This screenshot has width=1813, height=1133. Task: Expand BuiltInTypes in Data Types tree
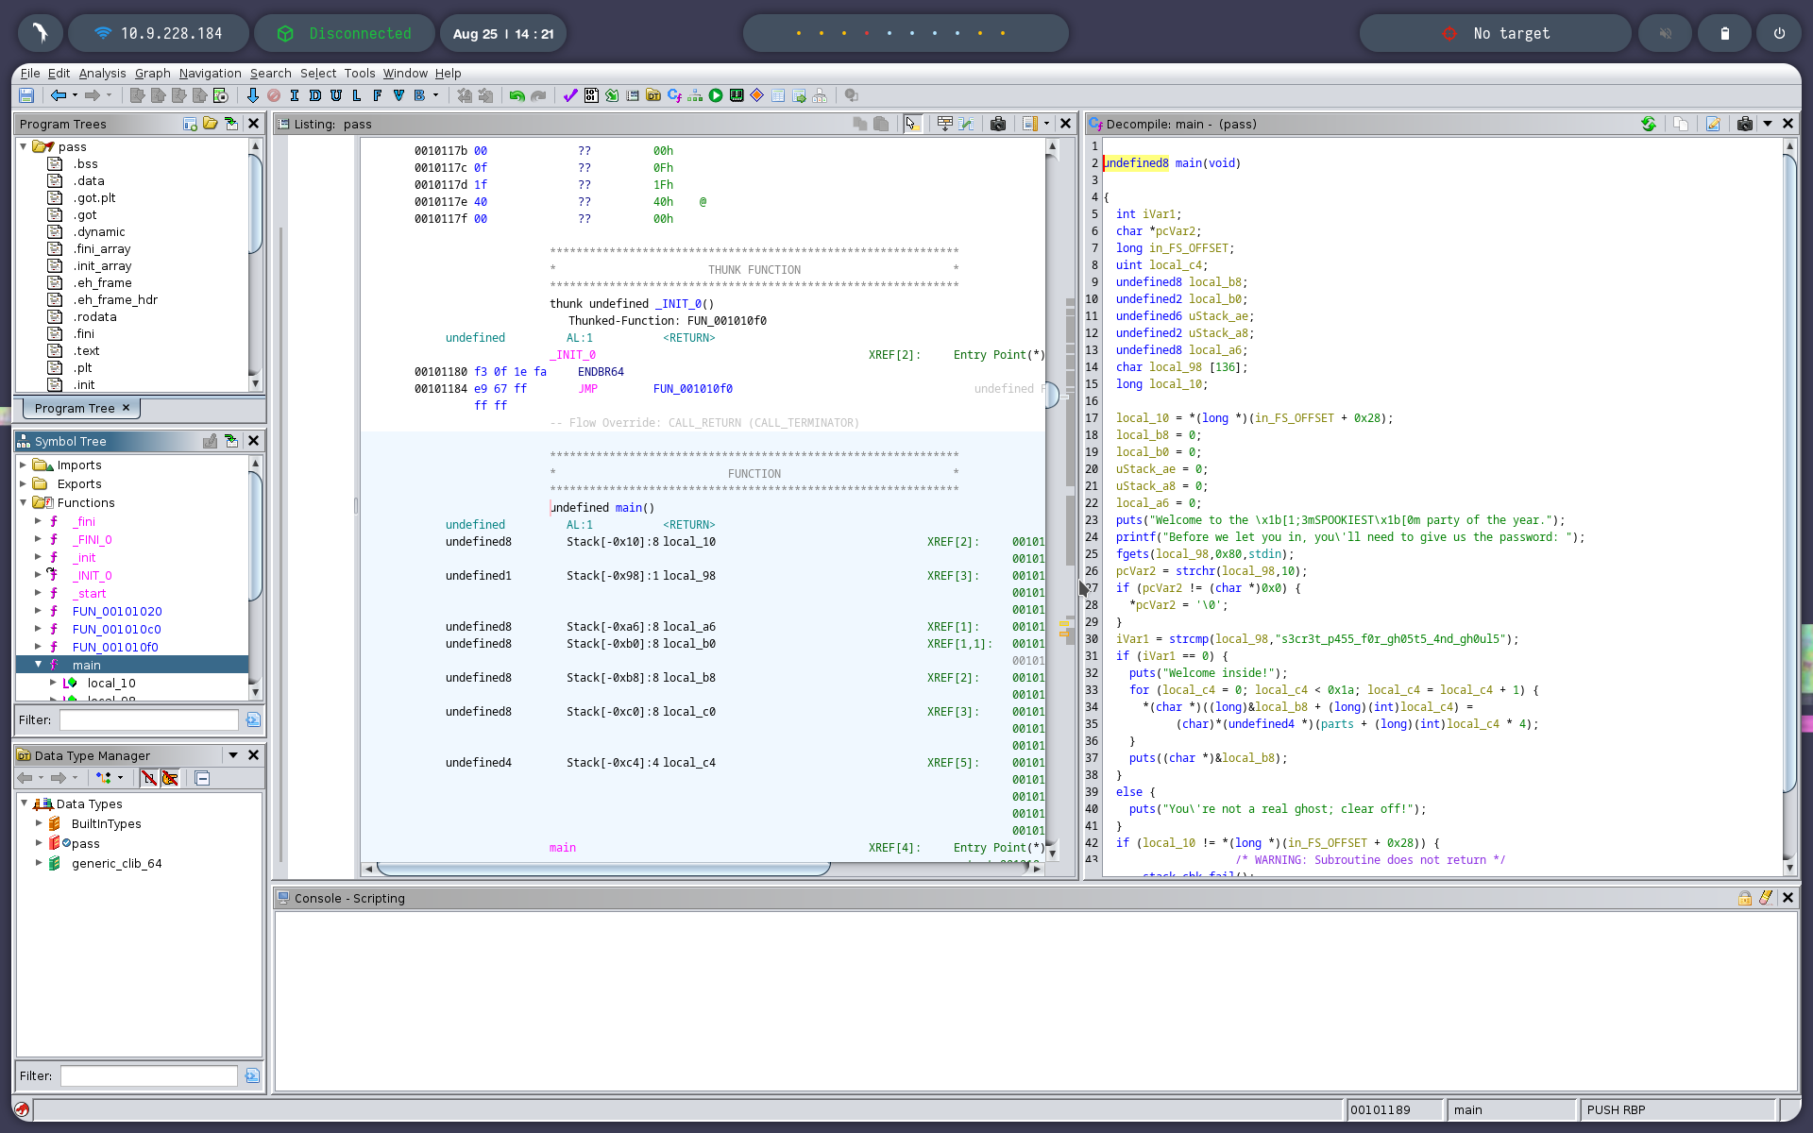click(39, 823)
